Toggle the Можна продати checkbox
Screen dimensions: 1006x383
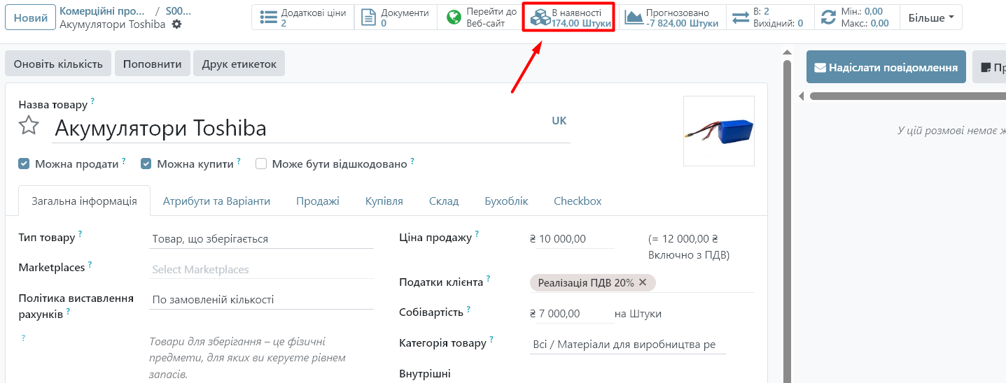[24, 164]
